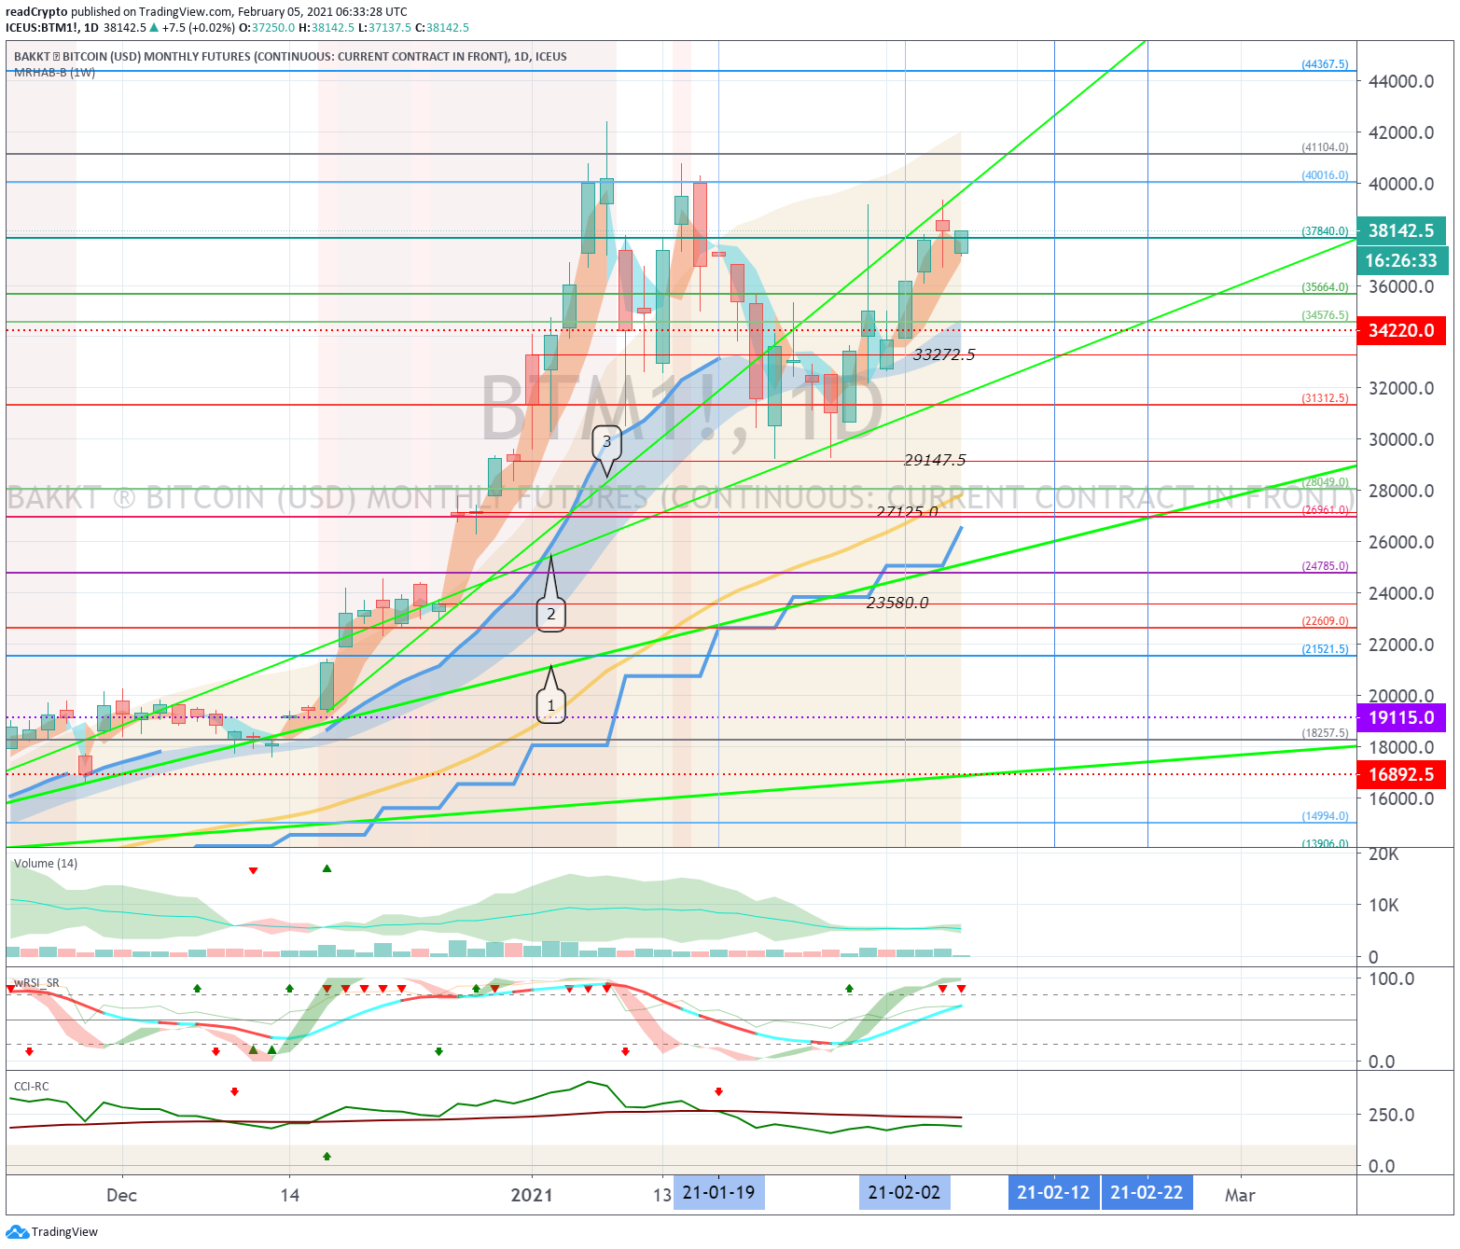Click the (22609.0) level label

pyautogui.click(x=1325, y=621)
